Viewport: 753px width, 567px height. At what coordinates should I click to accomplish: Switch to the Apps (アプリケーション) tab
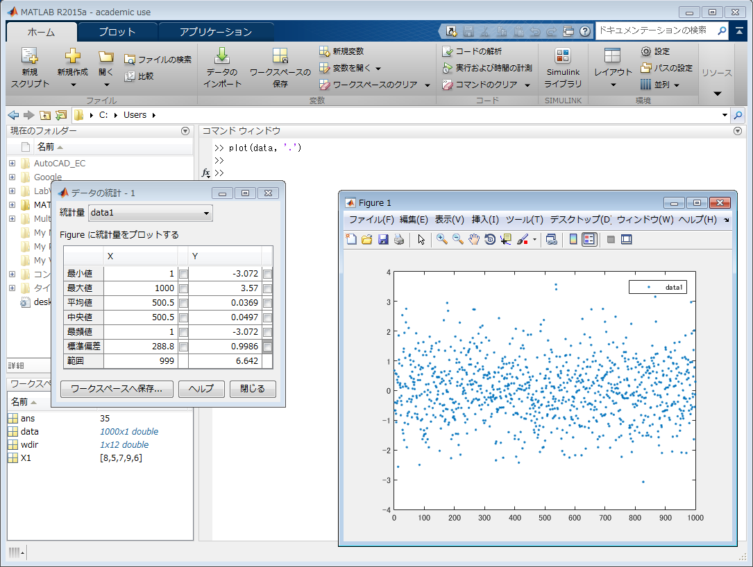(x=216, y=32)
